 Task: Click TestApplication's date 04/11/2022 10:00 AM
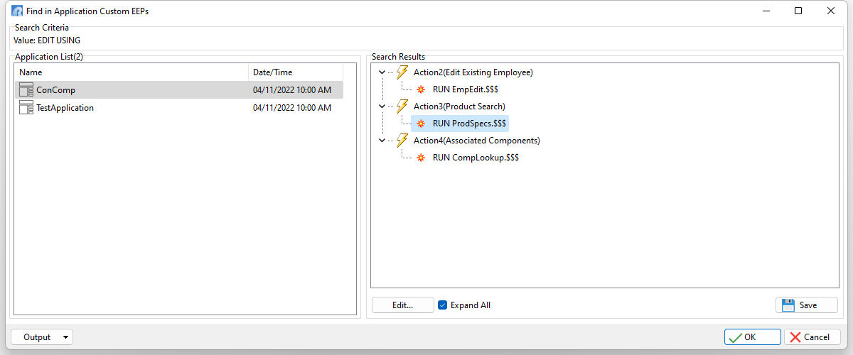pos(292,108)
